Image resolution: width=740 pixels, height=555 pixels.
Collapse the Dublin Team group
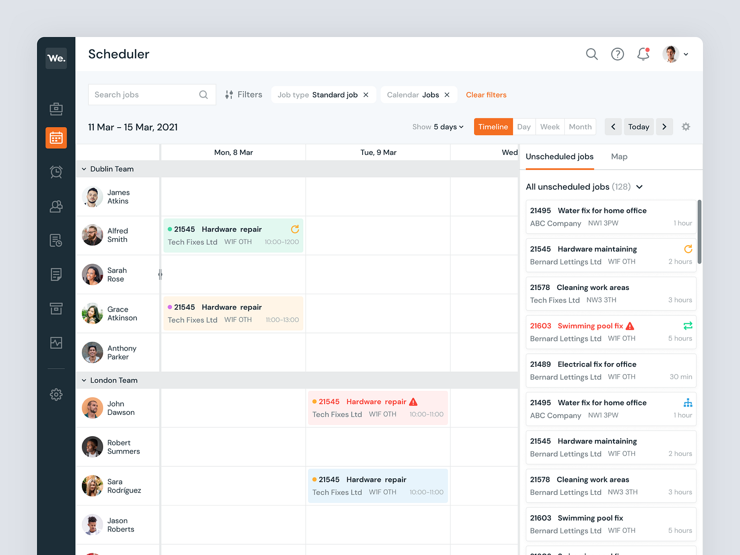click(x=84, y=169)
